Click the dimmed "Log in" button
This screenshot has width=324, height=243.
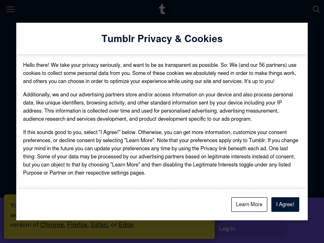(x=227, y=229)
